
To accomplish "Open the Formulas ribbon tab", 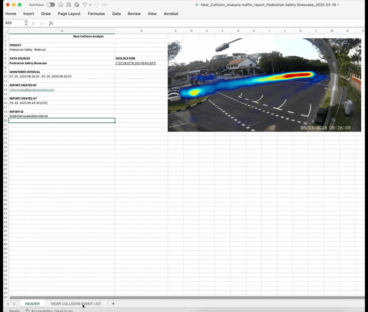I will coord(96,14).
